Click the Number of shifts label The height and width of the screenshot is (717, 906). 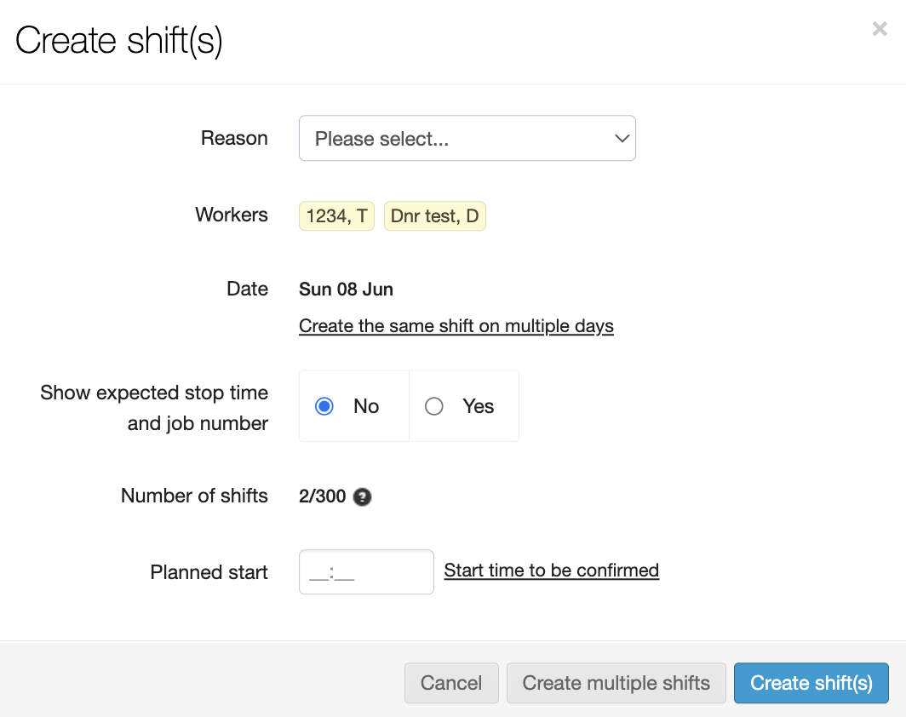coord(194,496)
